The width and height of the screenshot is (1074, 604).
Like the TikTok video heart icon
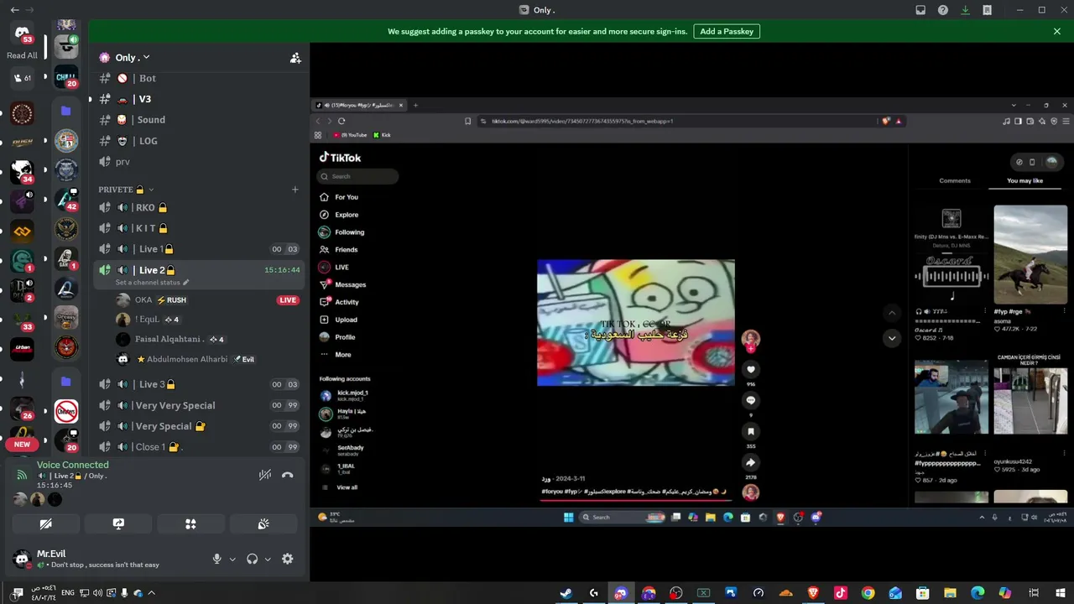point(751,369)
